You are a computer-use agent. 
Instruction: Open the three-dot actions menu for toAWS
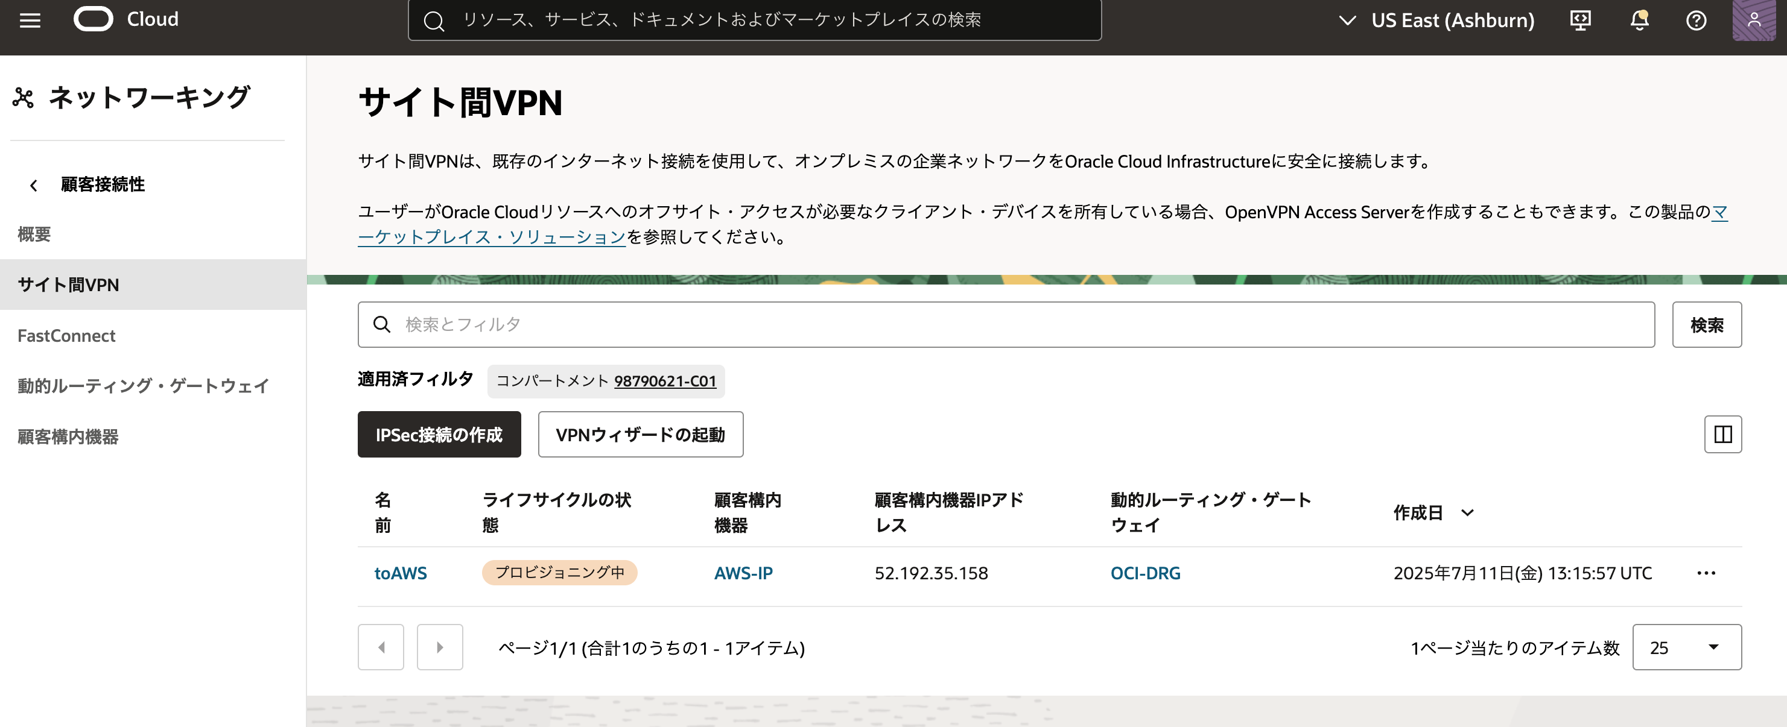tap(1706, 573)
